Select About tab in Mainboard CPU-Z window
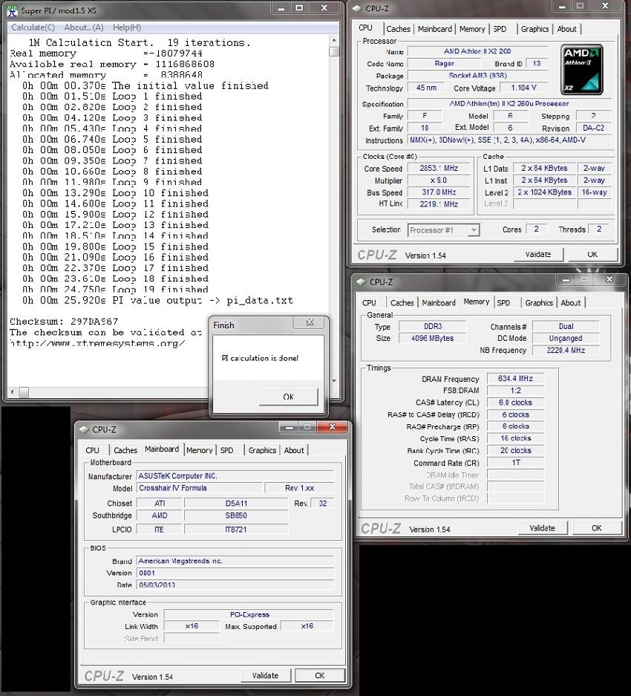The image size is (631, 696). coord(294,450)
